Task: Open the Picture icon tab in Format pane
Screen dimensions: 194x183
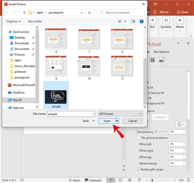Action: click(x=161, y=60)
